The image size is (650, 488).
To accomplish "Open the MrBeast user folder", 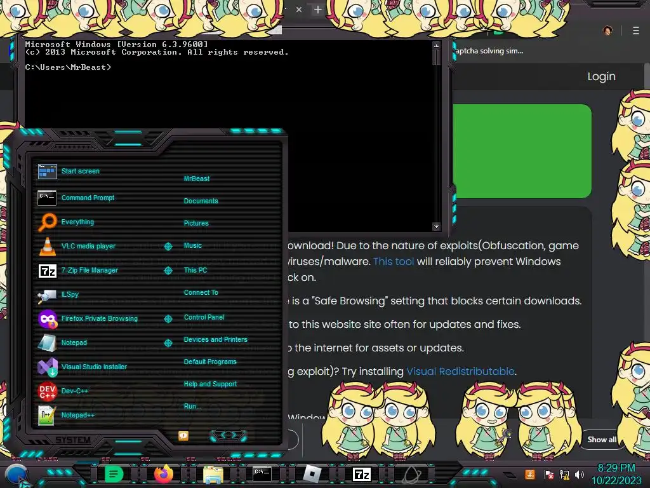I will point(197,179).
